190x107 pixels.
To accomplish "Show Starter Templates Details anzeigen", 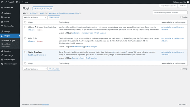I will click(91, 58).
